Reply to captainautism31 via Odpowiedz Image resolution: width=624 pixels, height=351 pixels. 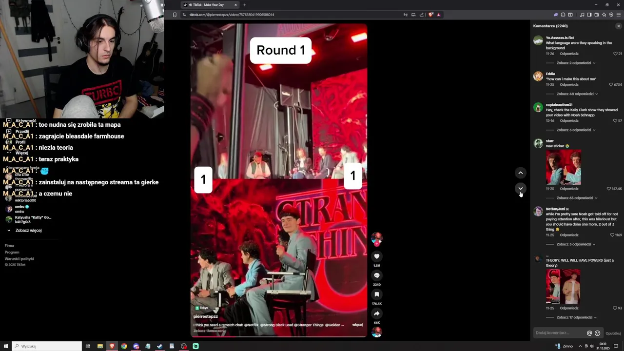[x=569, y=120]
